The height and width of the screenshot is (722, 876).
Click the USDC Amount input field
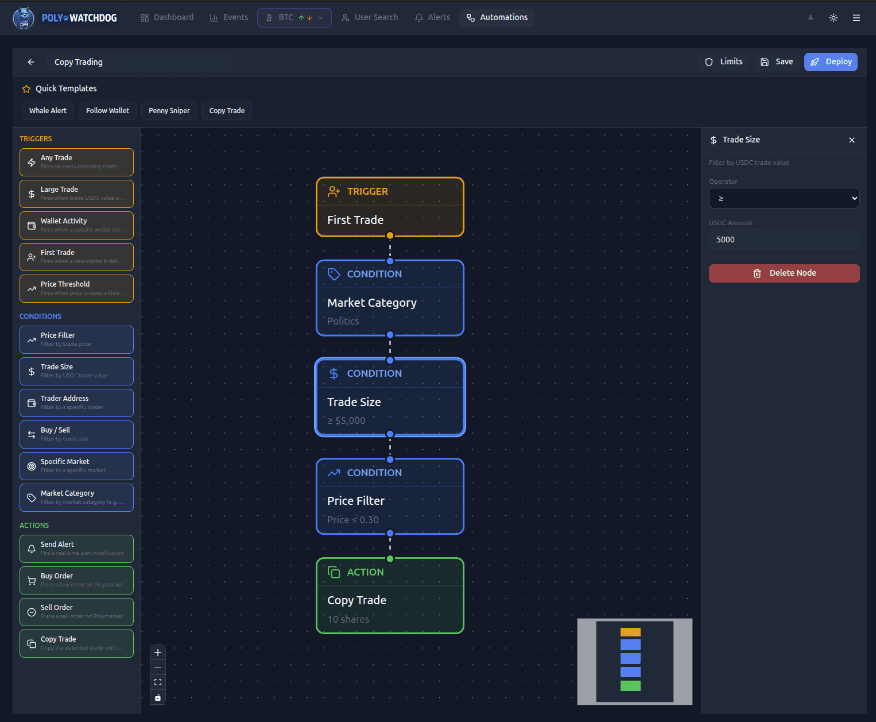784,240
